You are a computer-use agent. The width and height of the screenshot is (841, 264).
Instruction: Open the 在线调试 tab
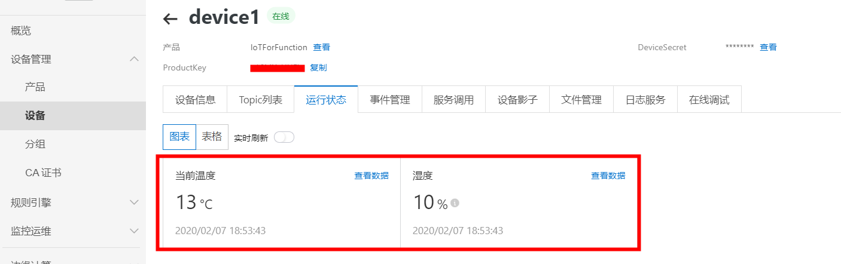(709, 100)
